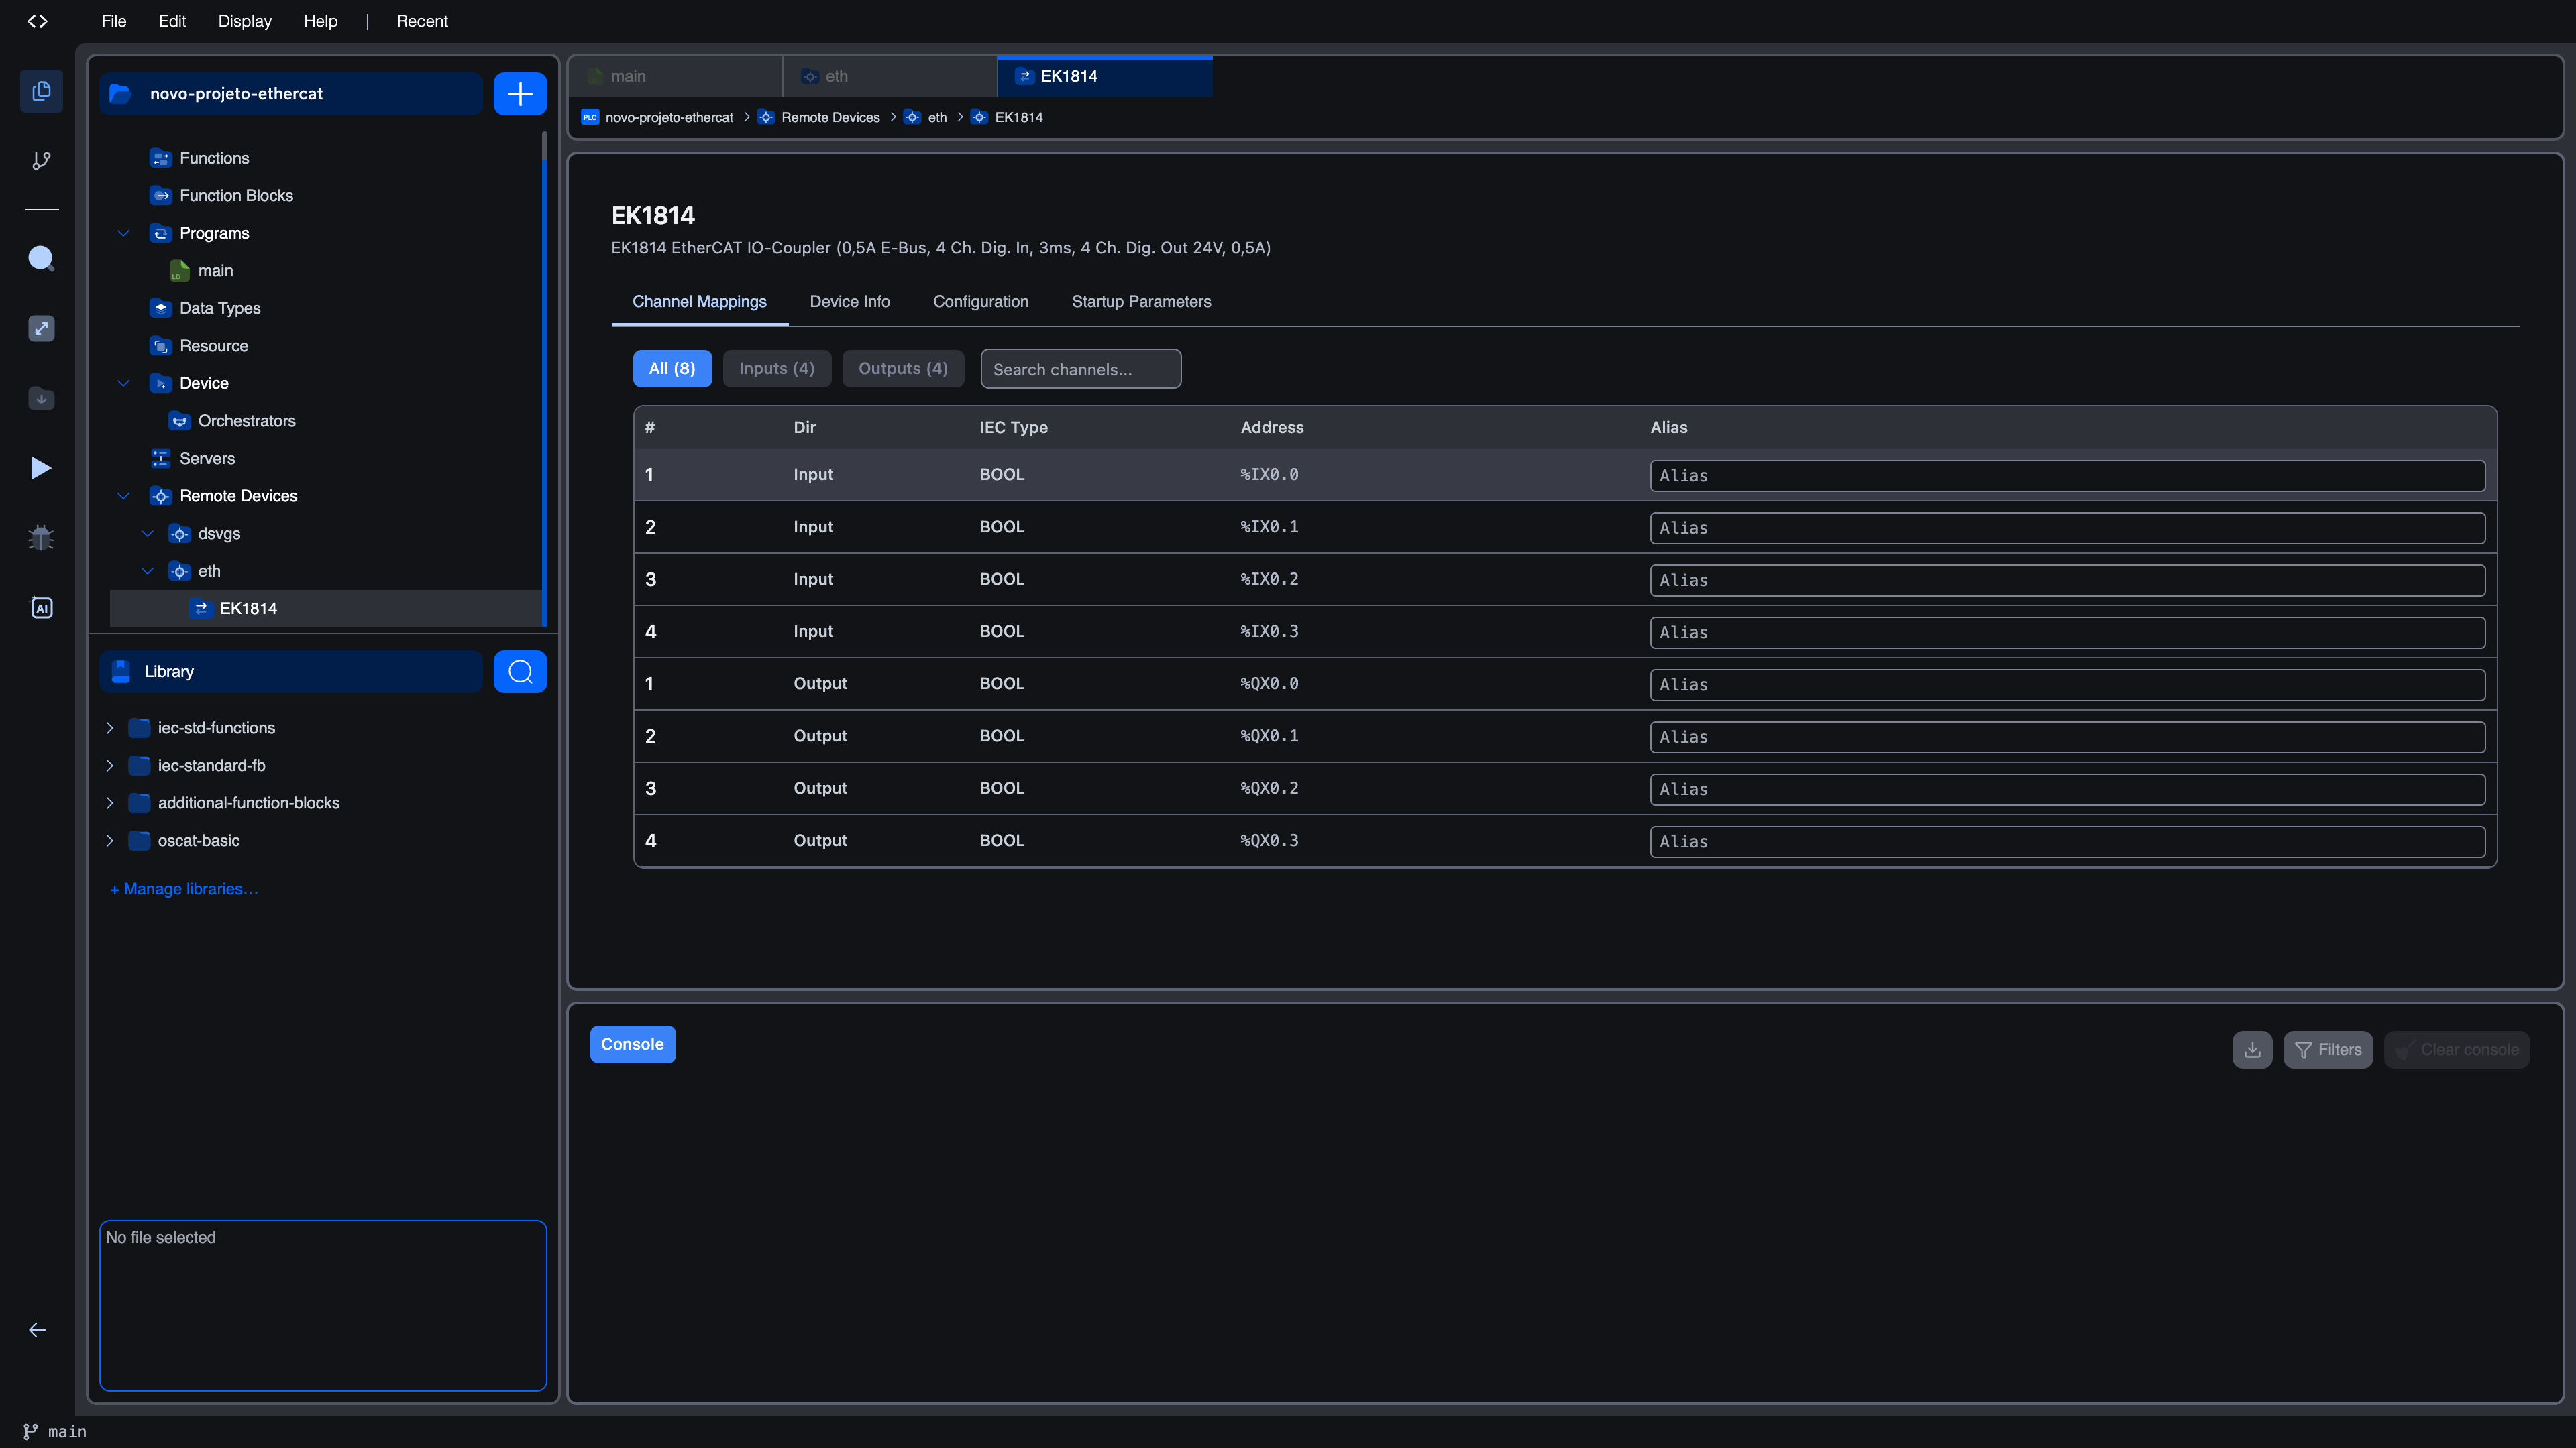Click the git branch status bar indicator

click(55, 1432)
